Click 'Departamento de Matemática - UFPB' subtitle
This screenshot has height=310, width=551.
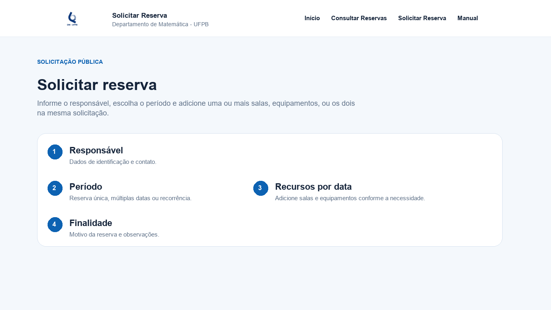[160, 24]
